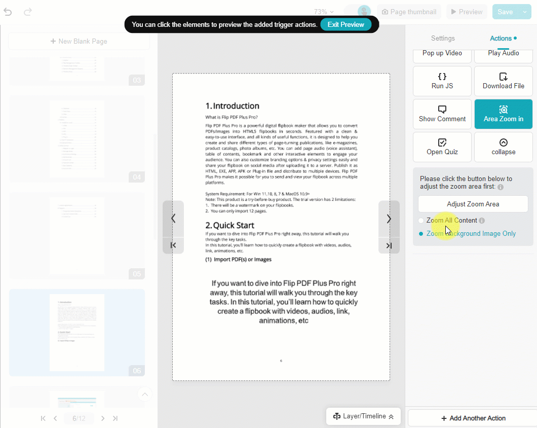This screenshot has height=428, width=537.
Task: Select page 05 thumbnail
Action: [x=77, y=236]
